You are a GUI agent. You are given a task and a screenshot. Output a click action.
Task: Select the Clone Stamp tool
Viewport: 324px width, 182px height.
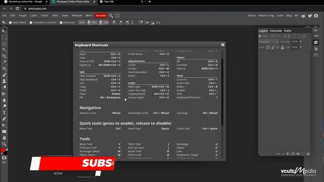pos(4,81)
